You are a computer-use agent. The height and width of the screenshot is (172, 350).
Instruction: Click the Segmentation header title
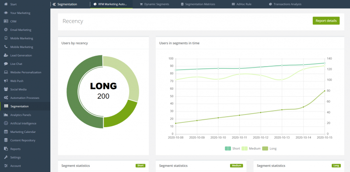point(67,4)
